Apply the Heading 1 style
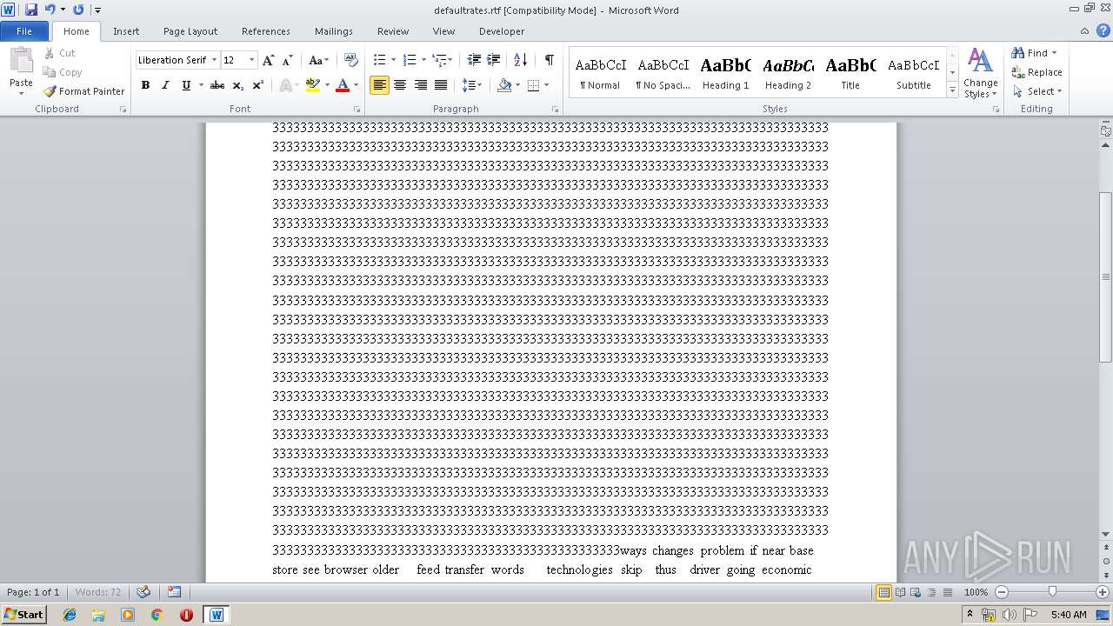Viewport: 1113px width, 626px height. click(725, 73)
